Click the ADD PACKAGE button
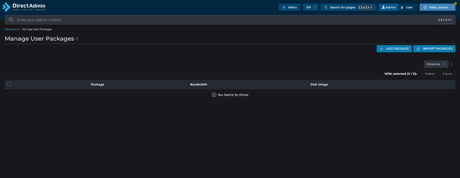Screen dimensions: 460x178 tap(394, 49)
